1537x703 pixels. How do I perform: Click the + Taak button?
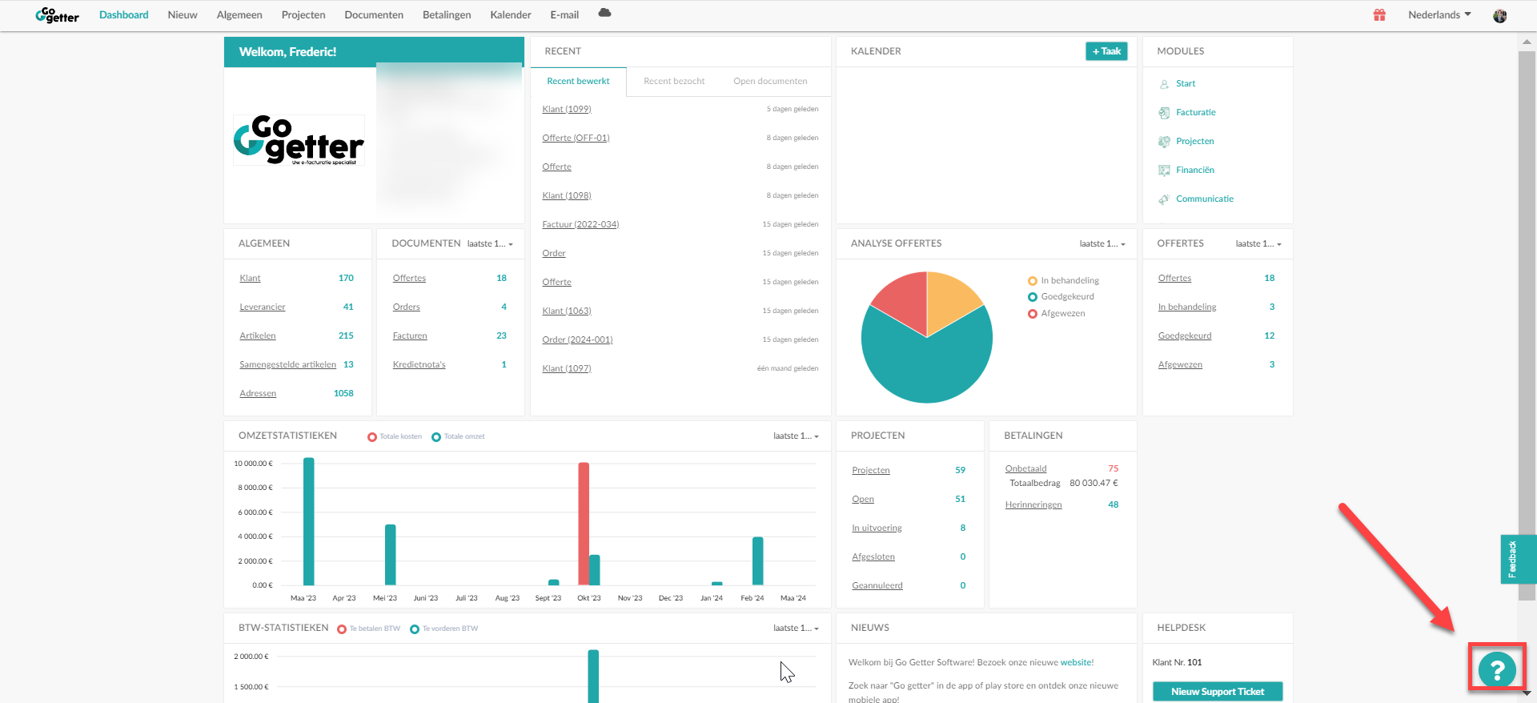[x=1106, y=51]
